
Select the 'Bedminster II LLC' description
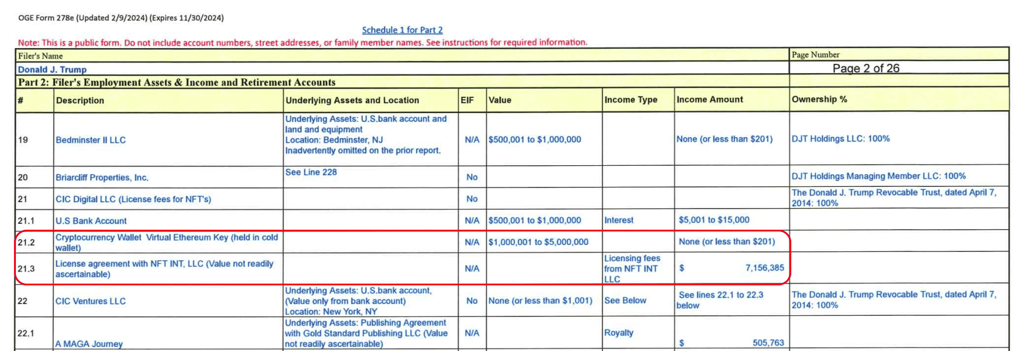click(91, 140)
